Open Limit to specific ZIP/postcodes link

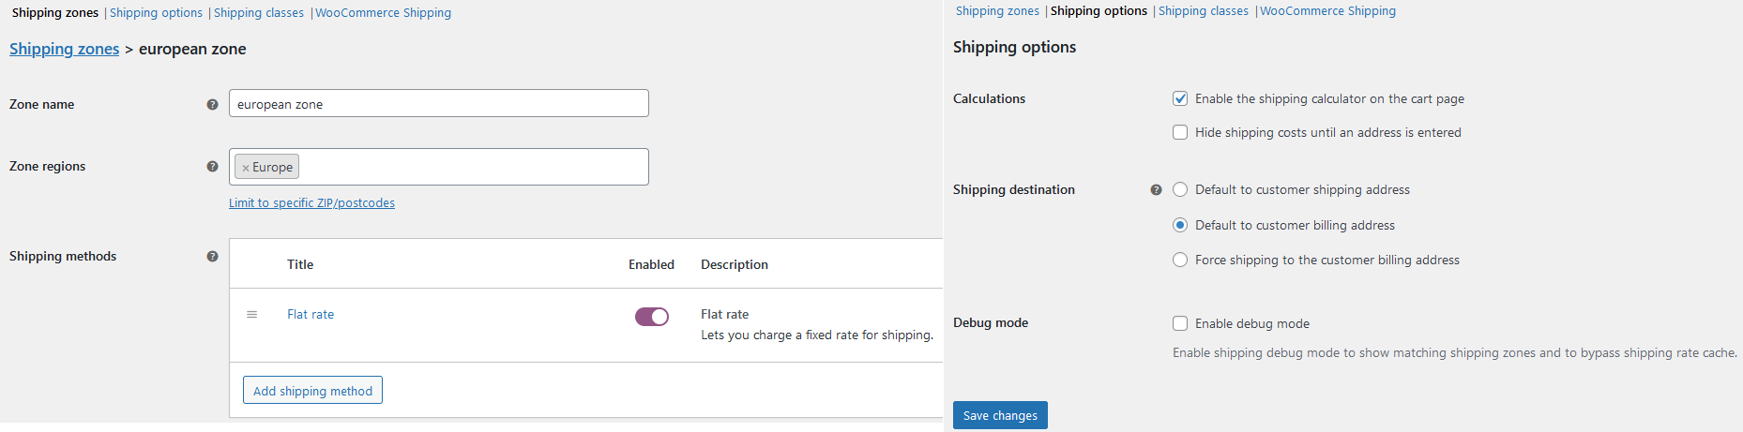click(311, 202)
